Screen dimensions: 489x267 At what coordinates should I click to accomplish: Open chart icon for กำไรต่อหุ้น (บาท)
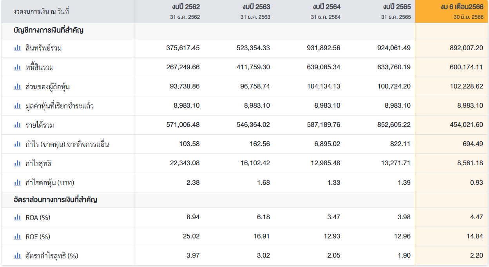point(17,182)
